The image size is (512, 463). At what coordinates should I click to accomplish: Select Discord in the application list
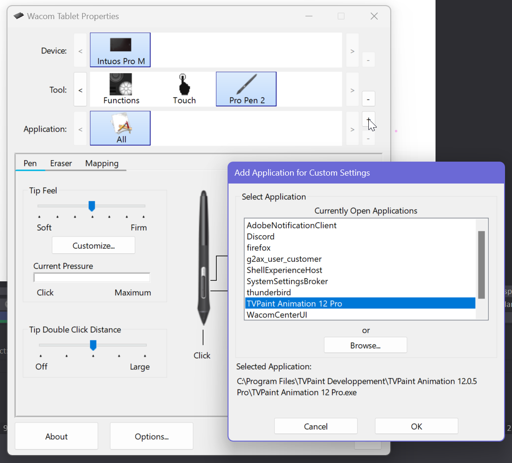[360, 237]
